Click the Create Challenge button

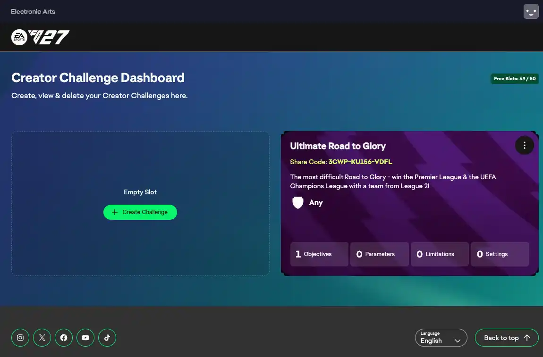[x=140, y=212]
